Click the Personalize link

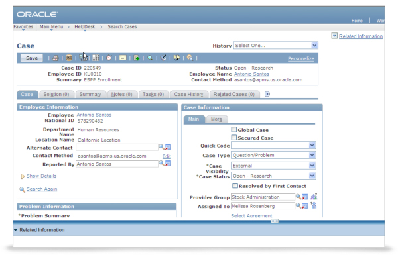coord(300,58)
